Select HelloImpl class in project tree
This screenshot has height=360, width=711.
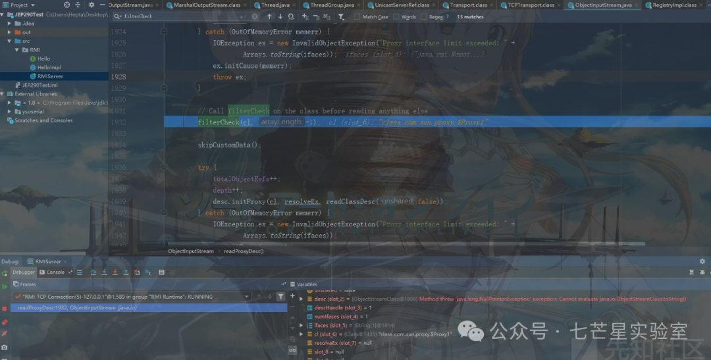point(49,68)
